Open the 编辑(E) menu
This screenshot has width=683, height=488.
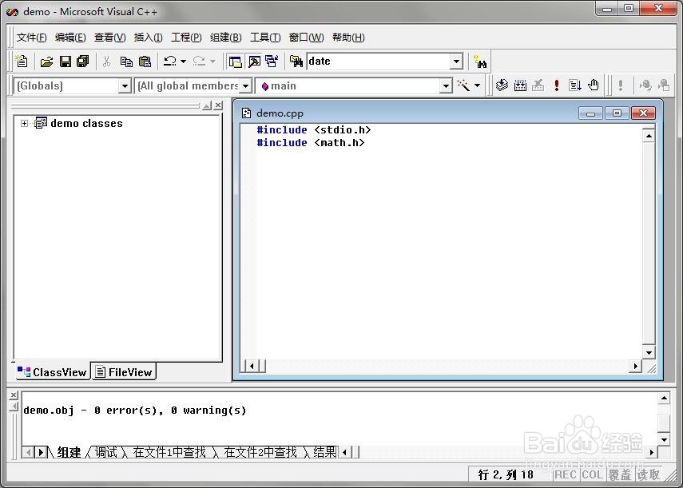click(70, 38)
